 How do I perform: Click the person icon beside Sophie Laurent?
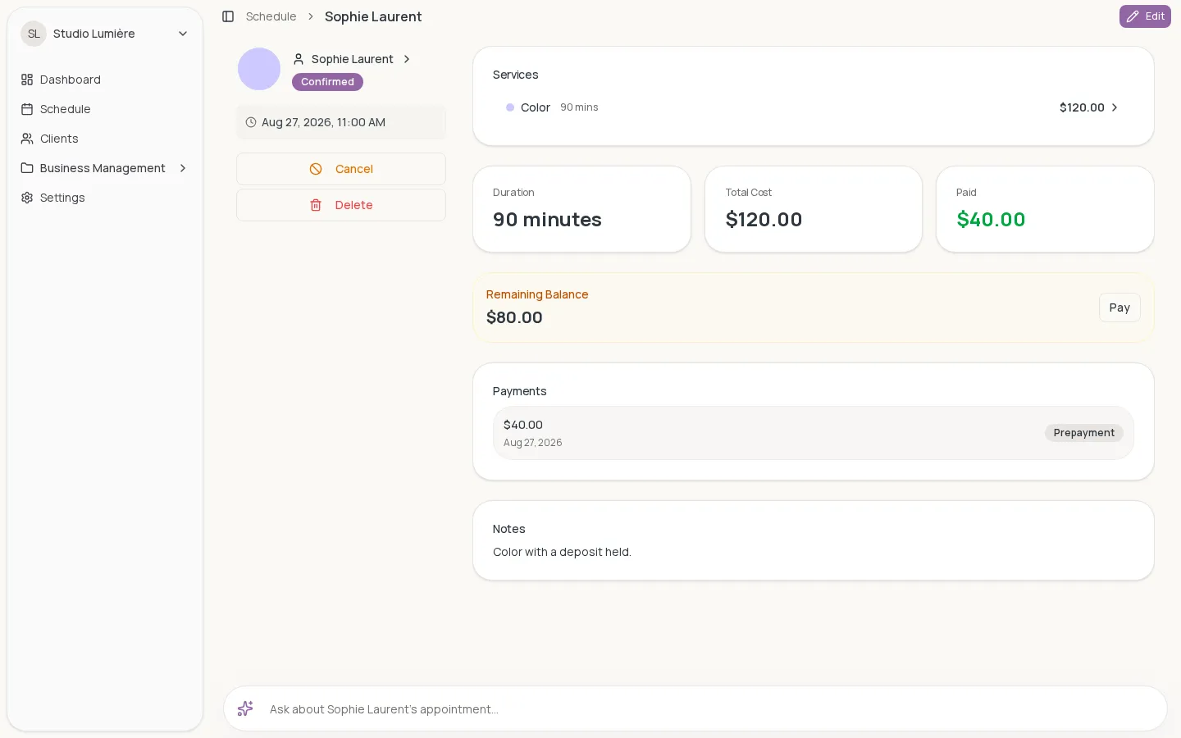[x=299, y=59]
